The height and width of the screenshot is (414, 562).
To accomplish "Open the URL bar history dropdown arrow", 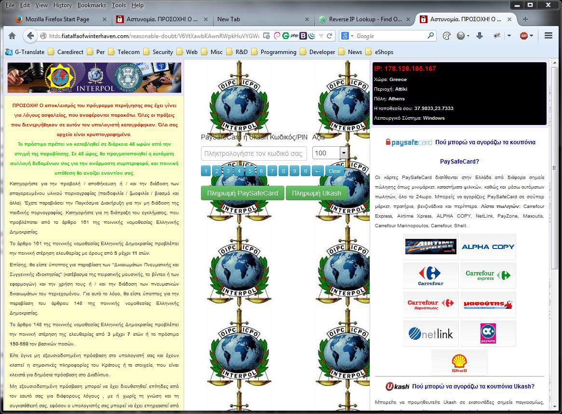I will 321,36.
